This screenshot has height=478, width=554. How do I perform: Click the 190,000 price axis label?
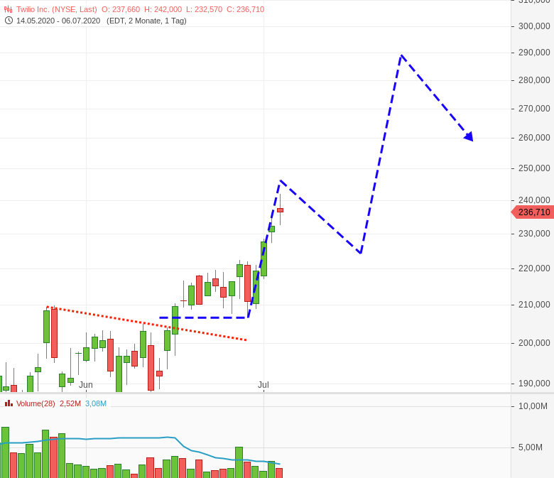[534, 384]
